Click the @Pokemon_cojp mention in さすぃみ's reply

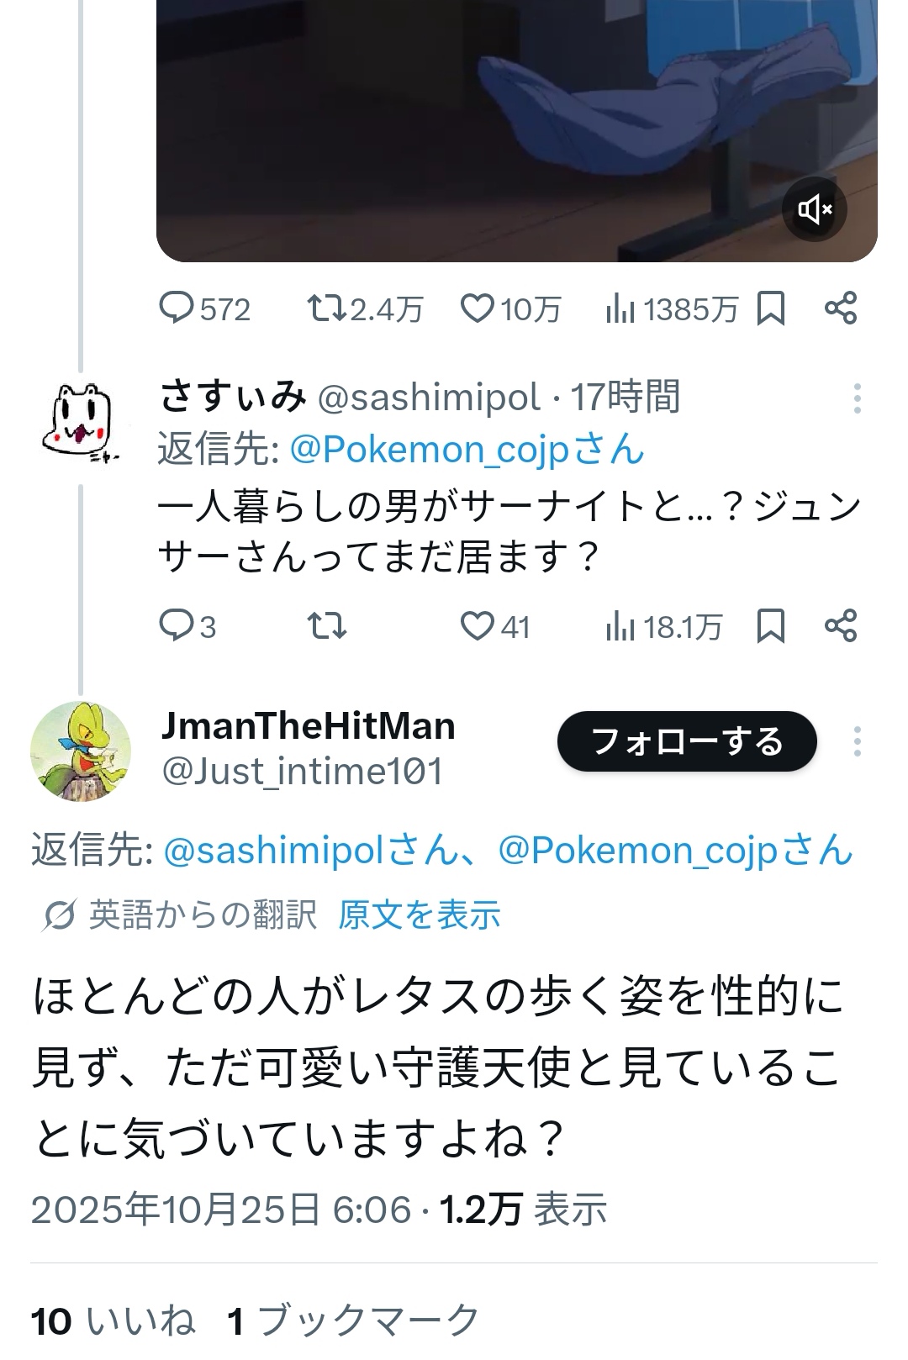coord(467,450)
